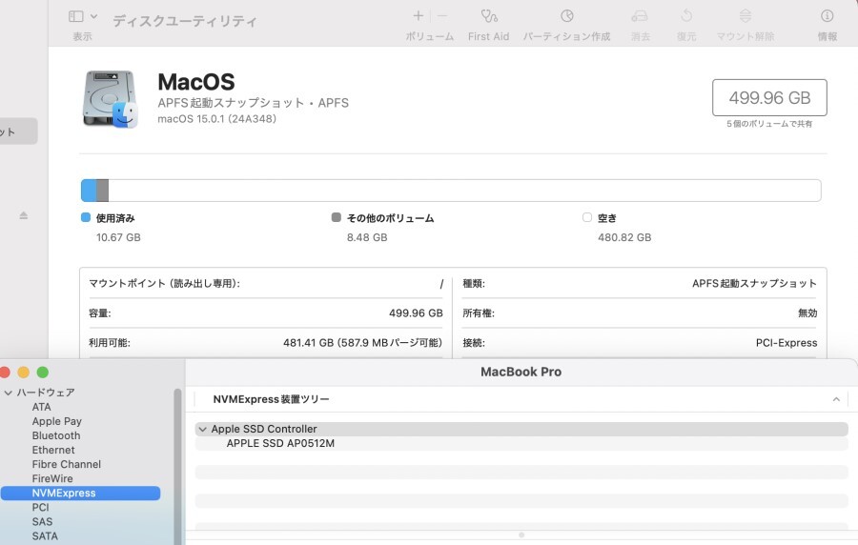The image size is (858, 545).
Task: Select Ethernet in the hardware list
Action: (53, 450)
